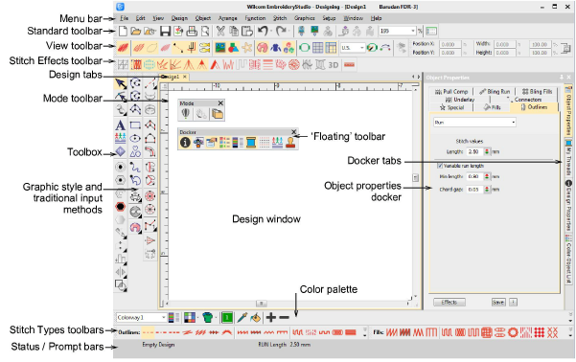This screenshot has width=576, height=362.
Task: Close the Design1 tab
Action: [185, 77]
